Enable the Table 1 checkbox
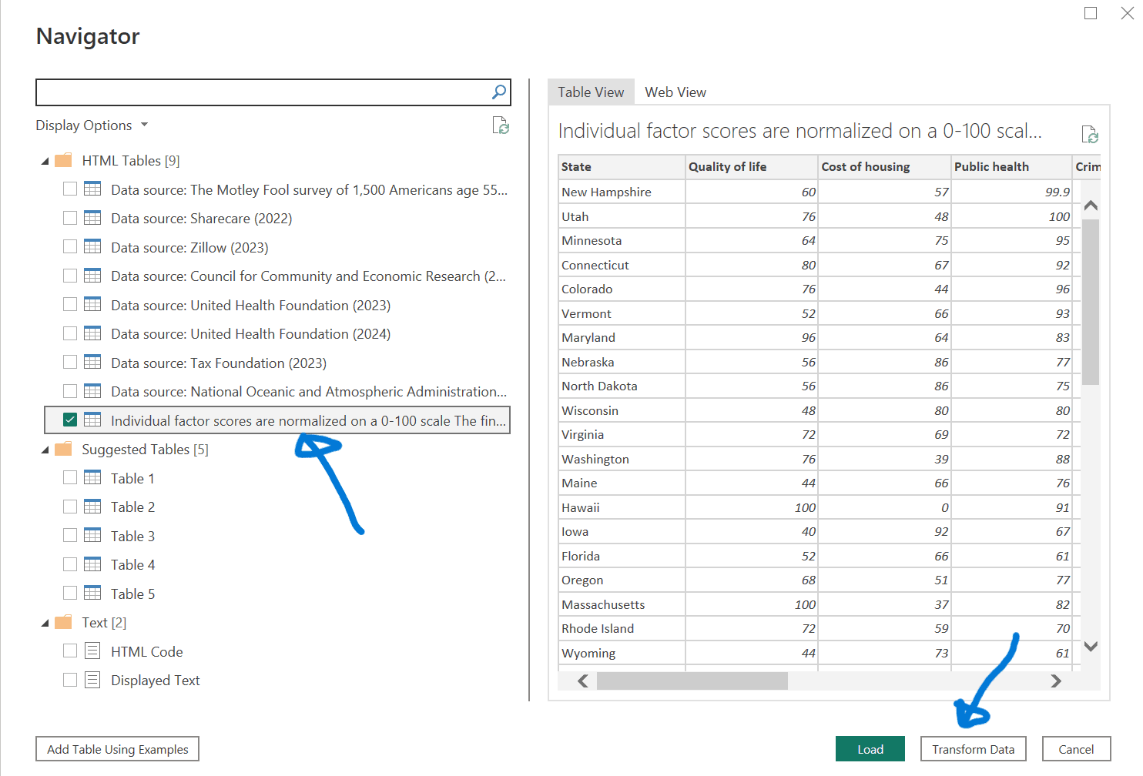The height and width of the screenshot is (776, 1143). click(x=70, y=478)
